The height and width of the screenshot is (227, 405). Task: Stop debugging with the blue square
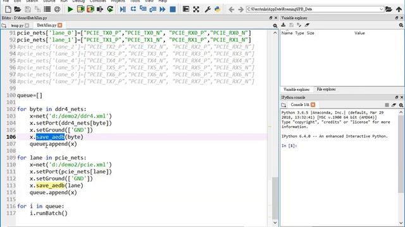tap(173, 9)
